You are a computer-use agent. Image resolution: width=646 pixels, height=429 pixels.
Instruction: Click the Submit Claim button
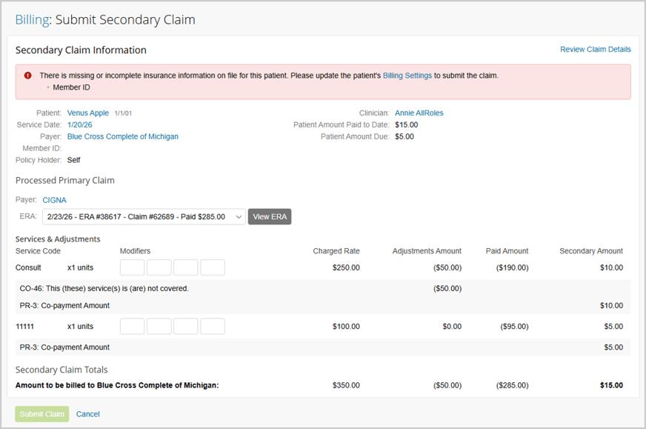pos(41,413)
